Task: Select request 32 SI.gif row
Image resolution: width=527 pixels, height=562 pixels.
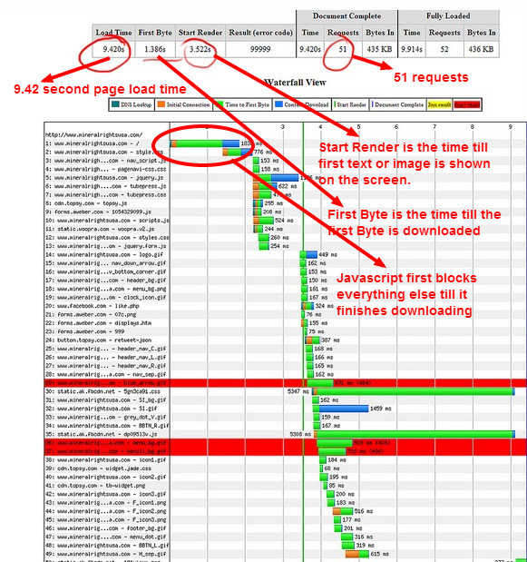Action: (286, 409)
